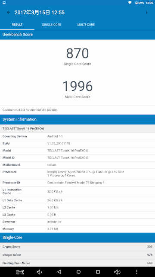155x277 pixels.
Task: Tap the Integer Score 978 value
Action: pos(150,255)
